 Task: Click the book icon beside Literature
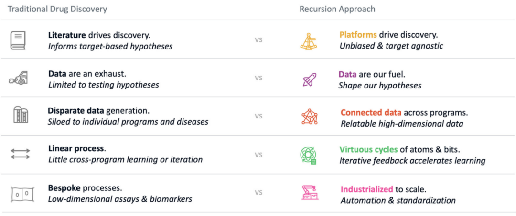(18, 40)
